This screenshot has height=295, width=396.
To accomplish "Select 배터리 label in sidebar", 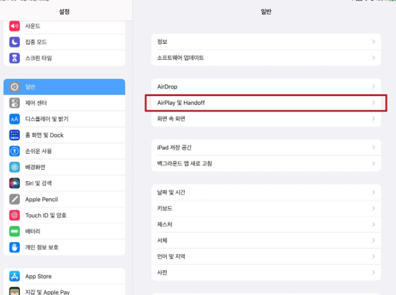I will (32, 231).
